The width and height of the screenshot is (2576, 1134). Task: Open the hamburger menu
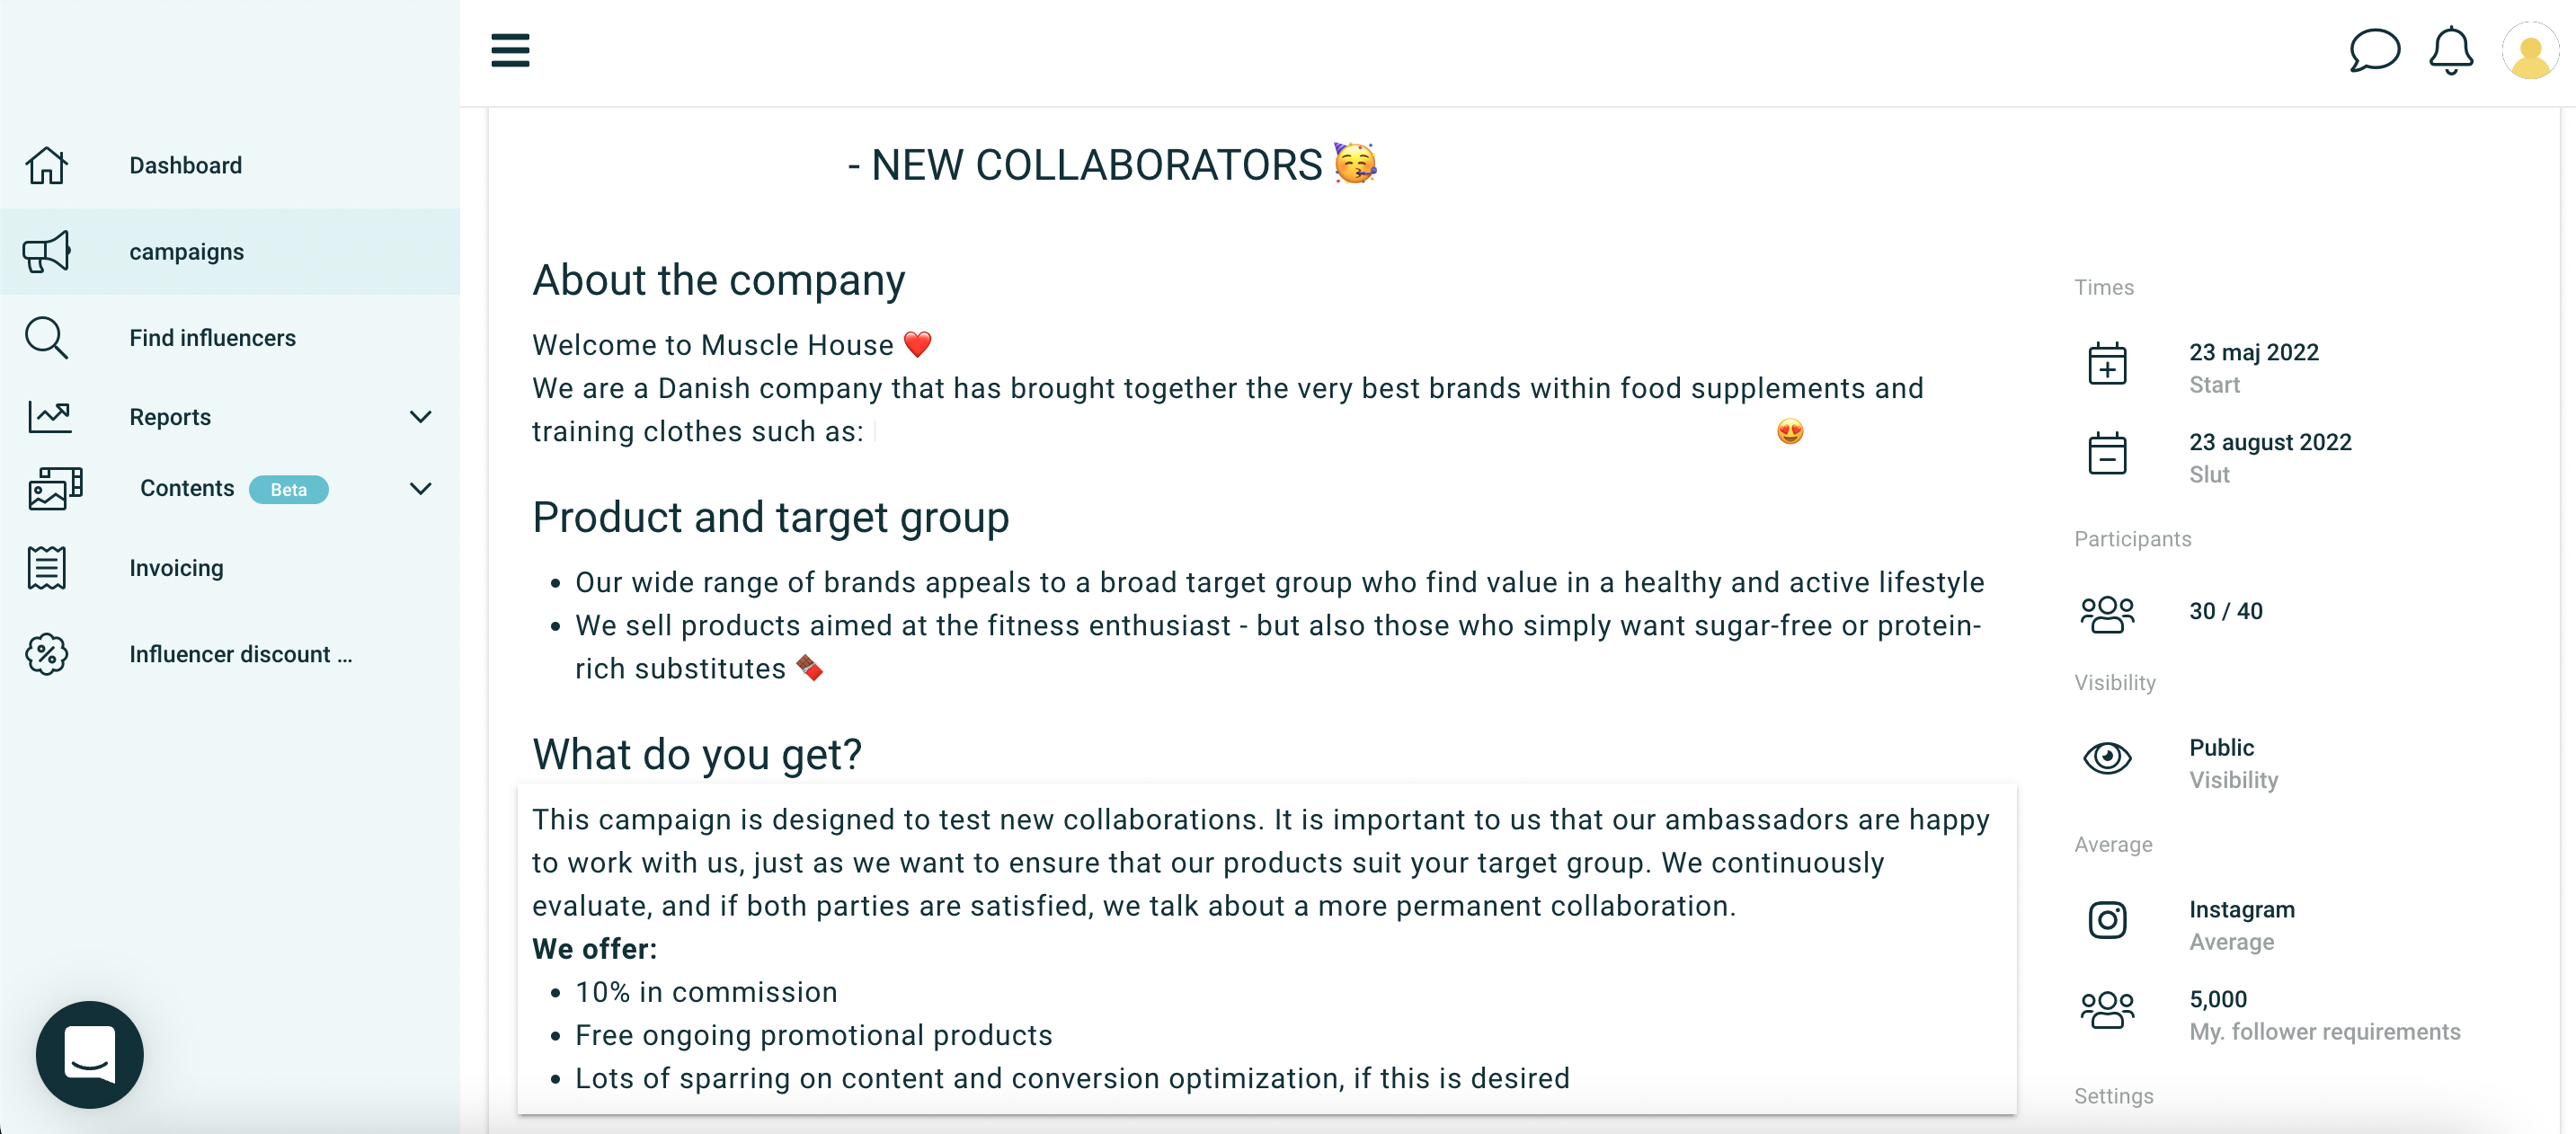click(510, 50)
